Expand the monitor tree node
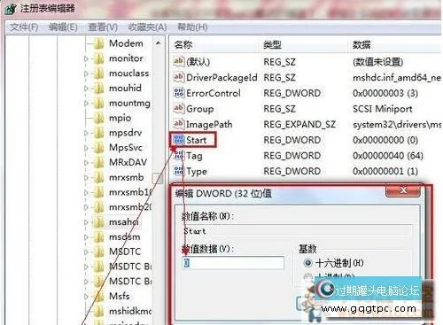Image resolution: width=443 pixels, height=325 pixels. [x=86, y=58]
